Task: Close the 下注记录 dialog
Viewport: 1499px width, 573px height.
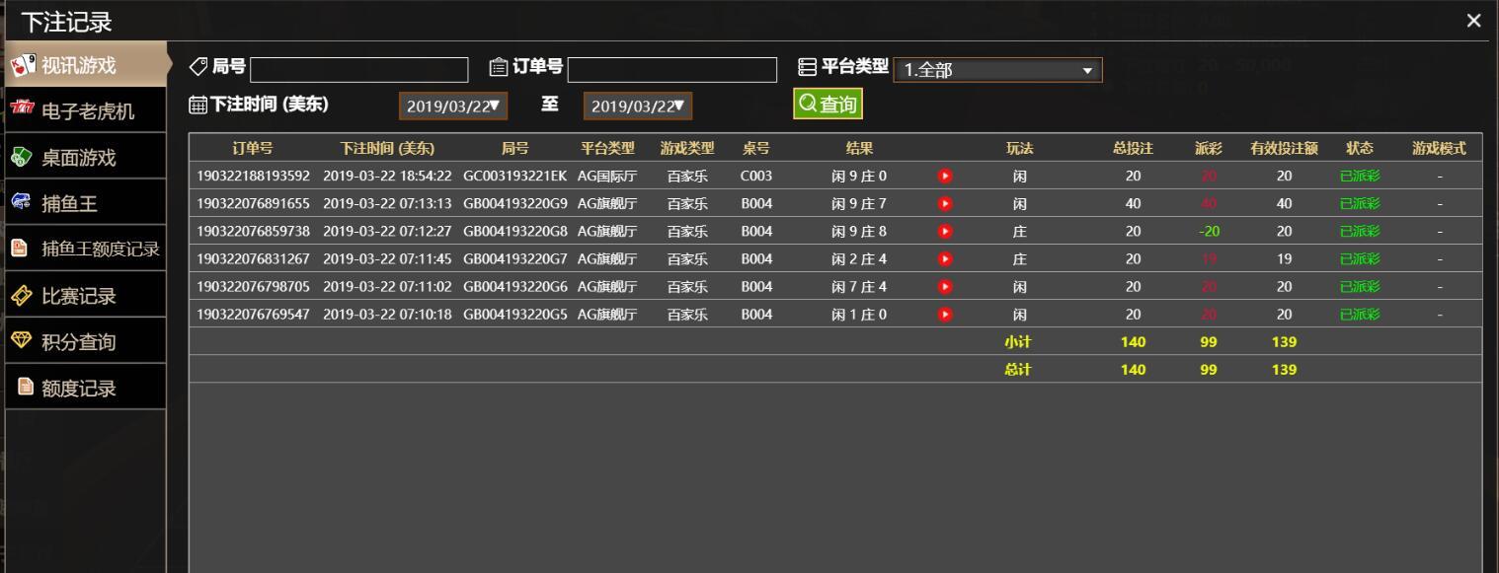Action: tap(1473, 21)
